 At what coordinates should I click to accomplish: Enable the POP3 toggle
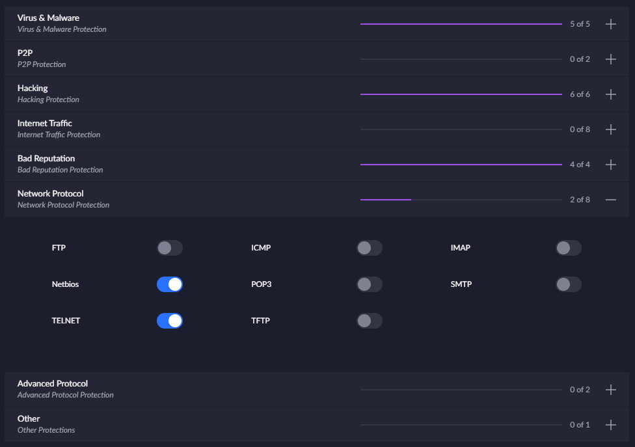pos(370,284)
